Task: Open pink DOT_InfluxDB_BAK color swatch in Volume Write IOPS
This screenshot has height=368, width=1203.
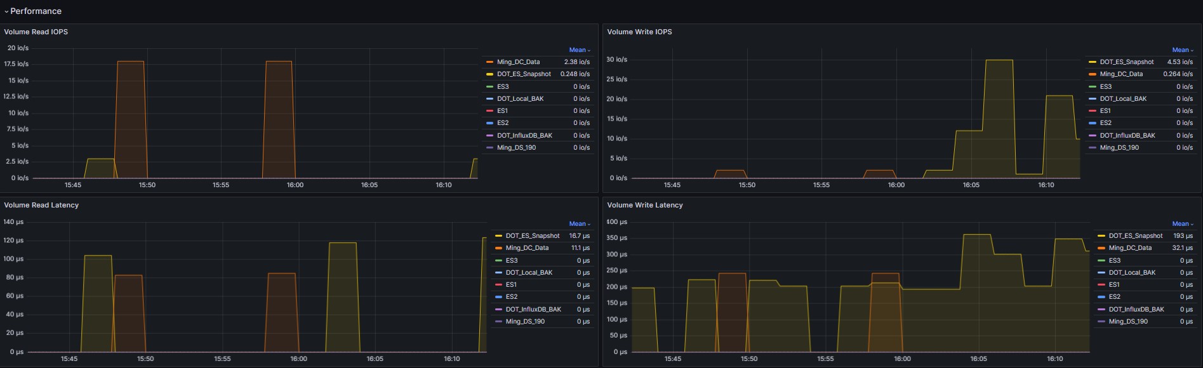Action: pos(1093,136)
